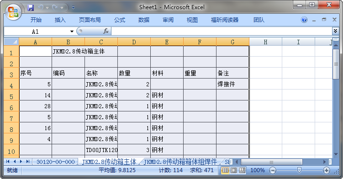Open the redo history dropdown arrow
The width and height of the screenshot is (343, 179).
[62, 8]
